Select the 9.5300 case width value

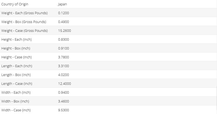[64, 110]
